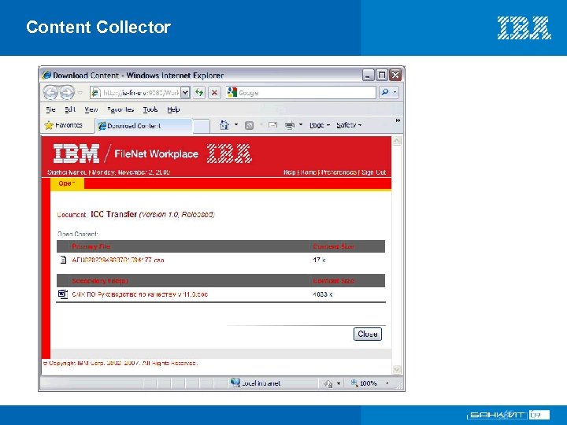
Task: Click the page scrollbar up arrow
Action: click(397, 141)
